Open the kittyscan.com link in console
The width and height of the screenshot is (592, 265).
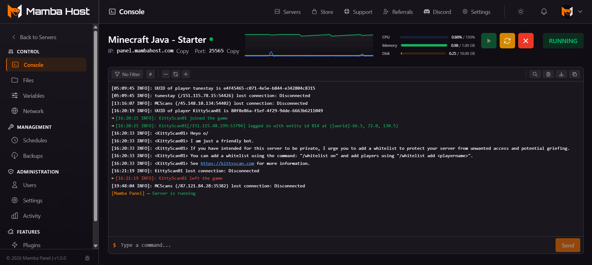coord(227,163)
